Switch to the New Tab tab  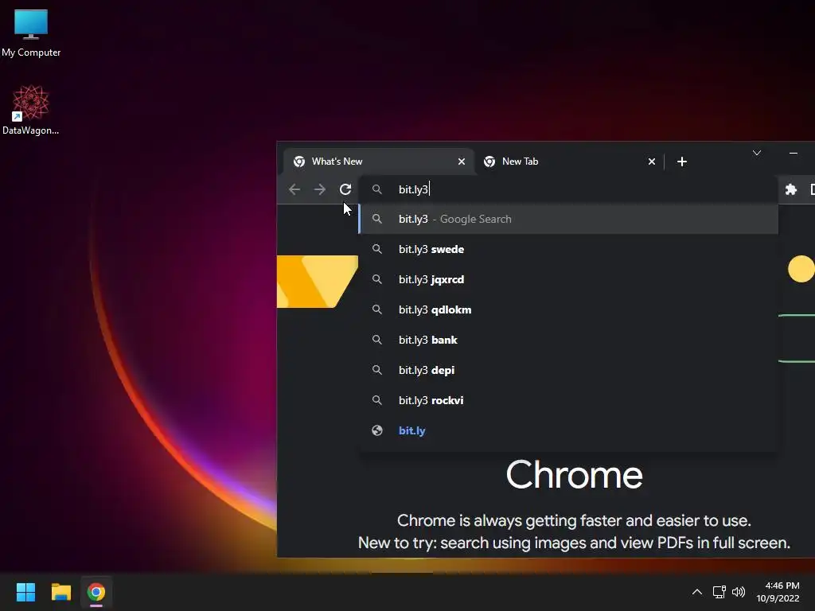pos(568,162)
